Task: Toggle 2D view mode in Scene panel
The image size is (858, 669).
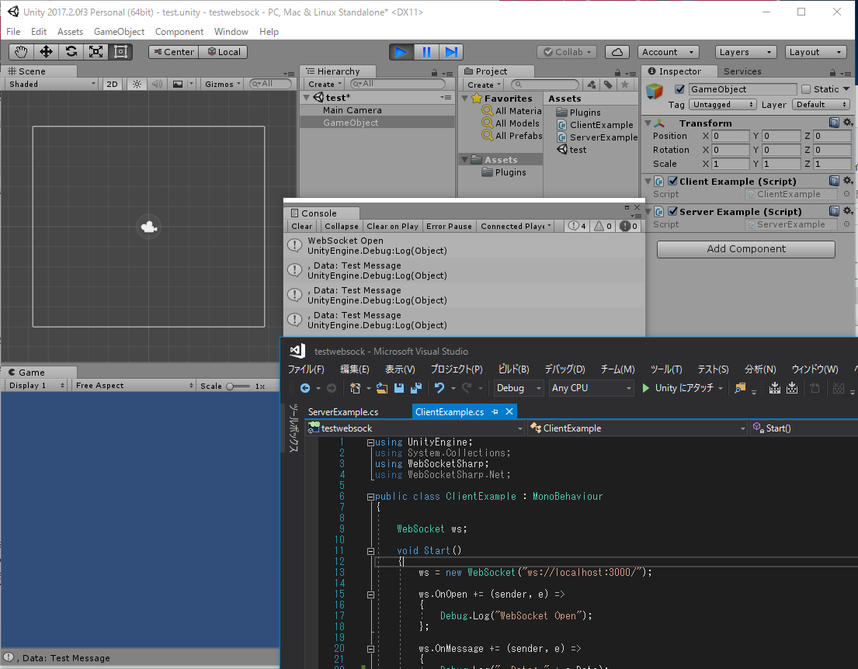Action: [x=110, y=84]
